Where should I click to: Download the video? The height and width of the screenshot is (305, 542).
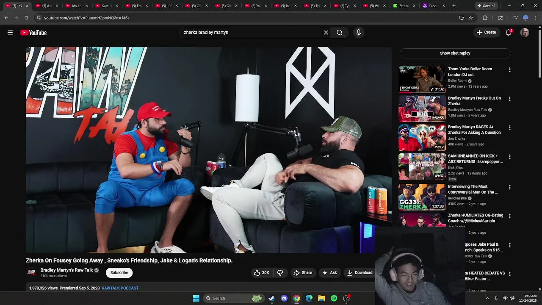359,272
